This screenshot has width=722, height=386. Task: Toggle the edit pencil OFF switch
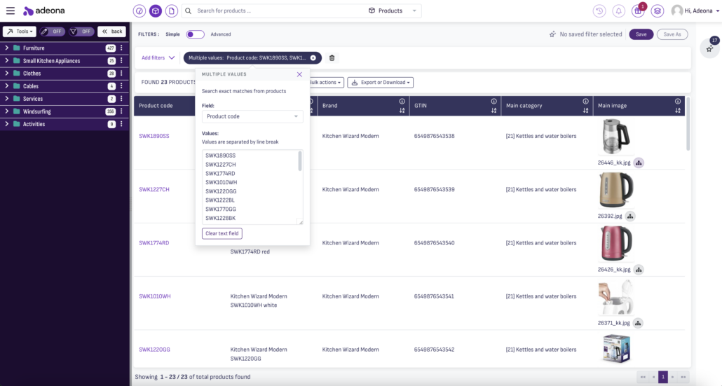(52, 32)
